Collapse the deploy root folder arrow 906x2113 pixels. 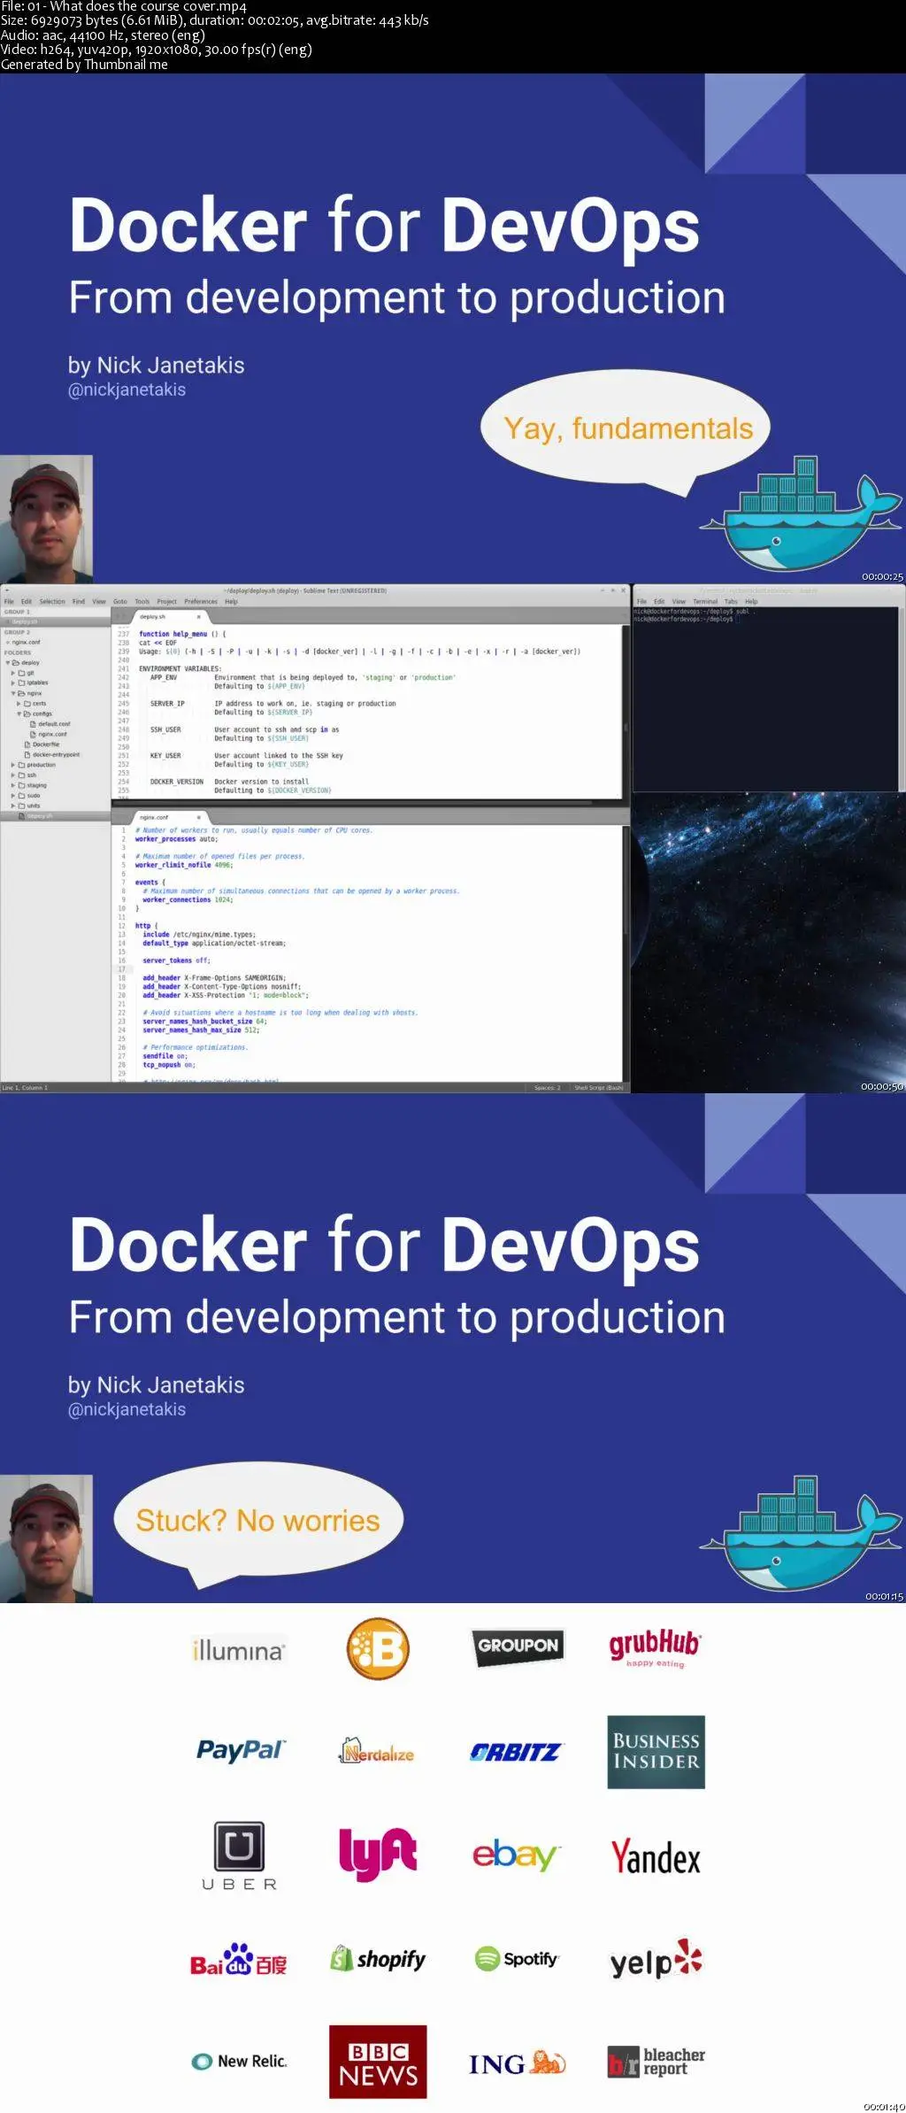8,662
